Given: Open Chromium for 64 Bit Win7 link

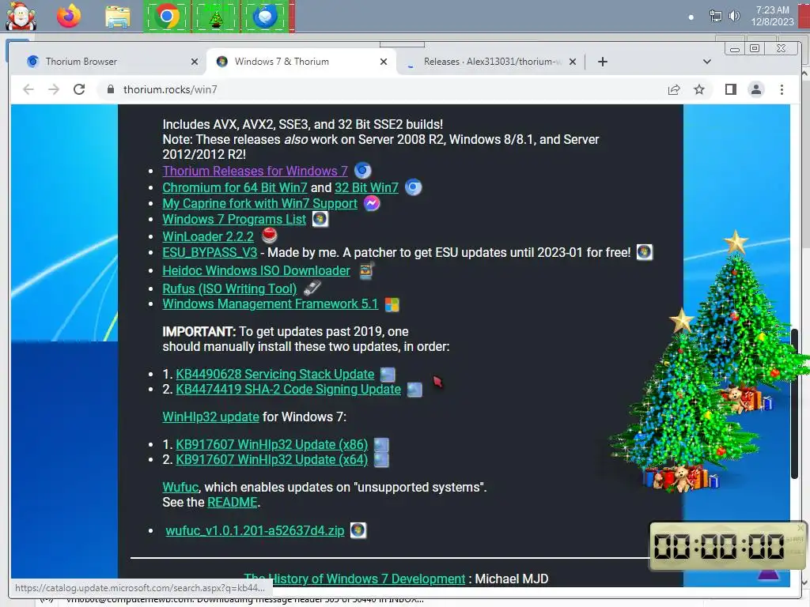Looking at the screenshot, I should pyautogui.click(x=235, y=187).
